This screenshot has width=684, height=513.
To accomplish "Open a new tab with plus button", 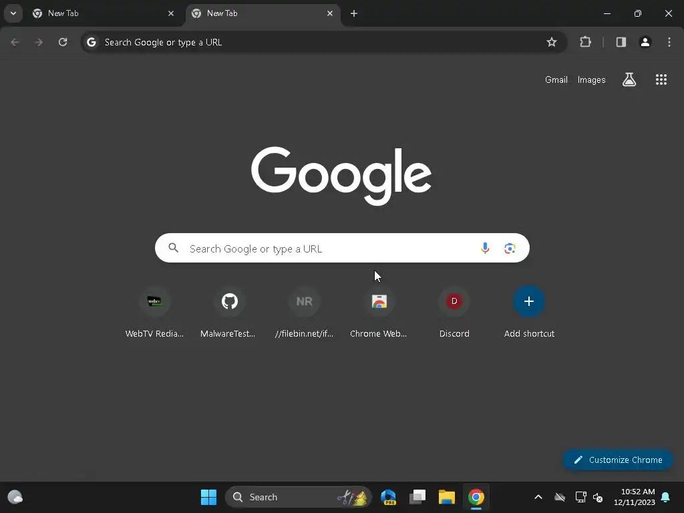I will [354, 13].
